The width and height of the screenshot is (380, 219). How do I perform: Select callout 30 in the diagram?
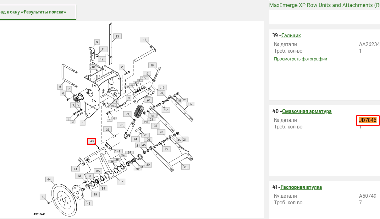(148, 164)
